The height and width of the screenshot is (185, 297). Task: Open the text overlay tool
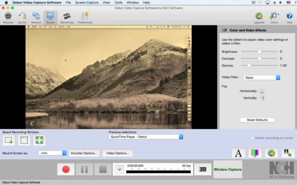tap(238, 153)
